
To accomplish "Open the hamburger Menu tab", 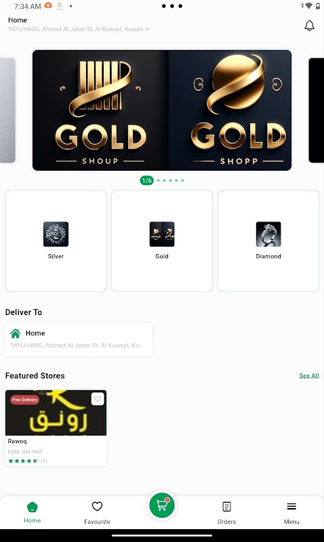I will click(x=291, y=507).
